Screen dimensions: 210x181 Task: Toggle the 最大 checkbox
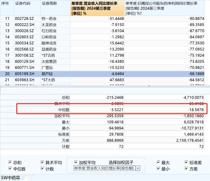(x=158, y=162)
